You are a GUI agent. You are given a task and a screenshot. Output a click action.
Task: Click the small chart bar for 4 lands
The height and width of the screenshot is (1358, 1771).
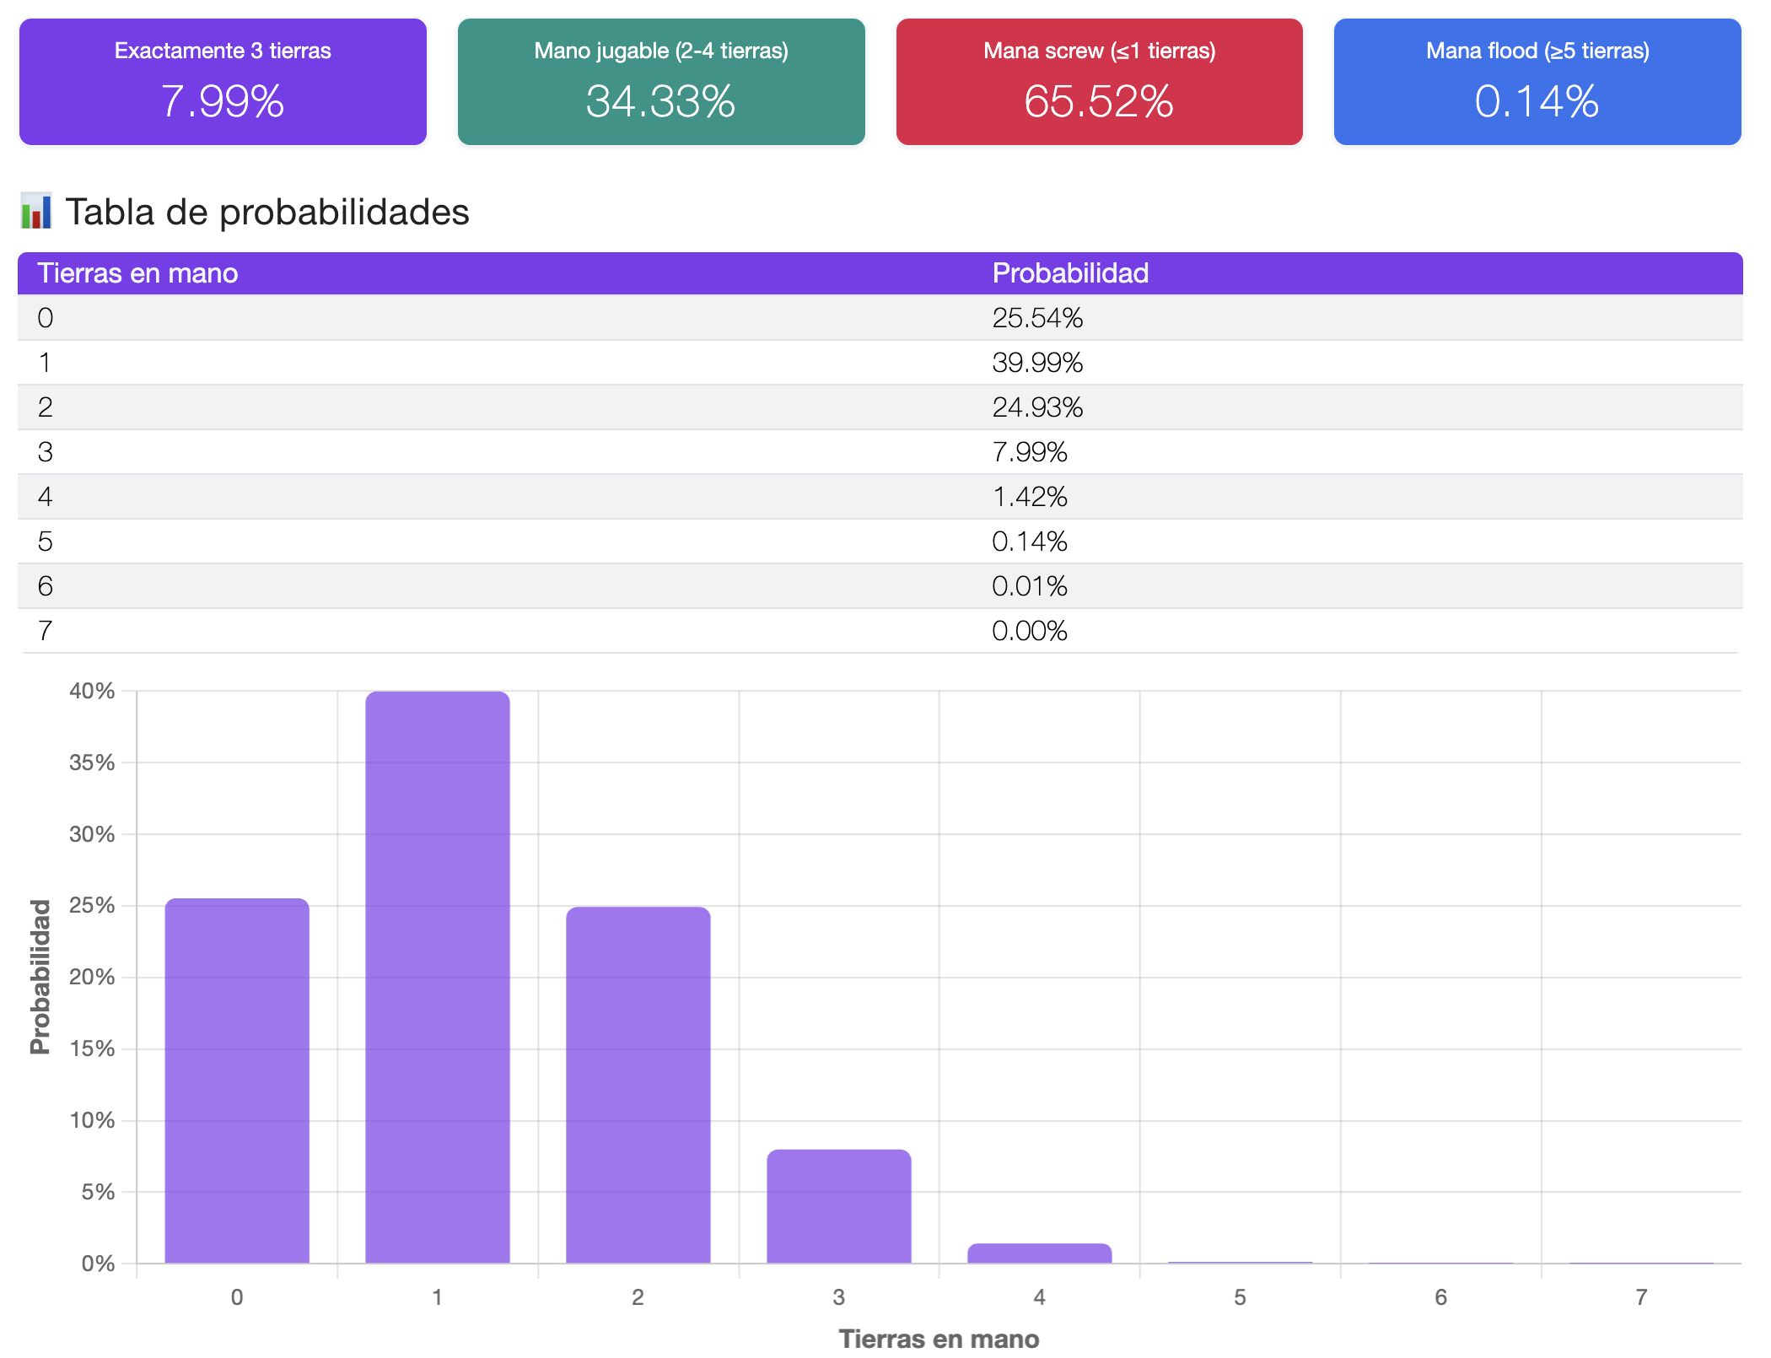tap(1039, 1253)
